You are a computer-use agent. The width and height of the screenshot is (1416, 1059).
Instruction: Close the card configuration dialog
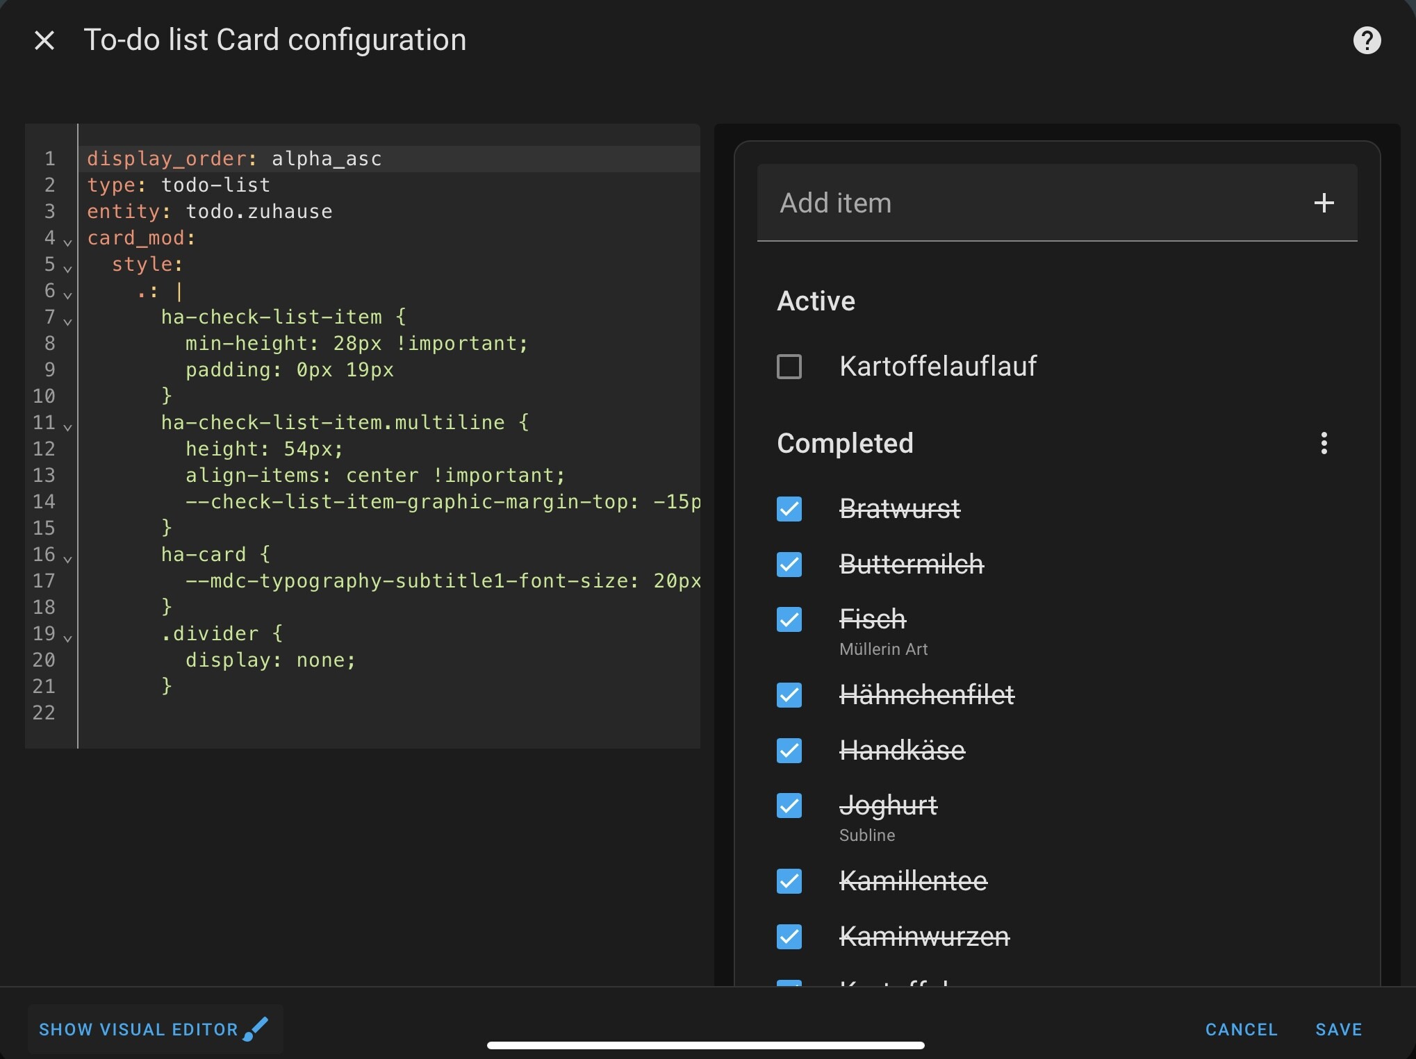[44, 40]
